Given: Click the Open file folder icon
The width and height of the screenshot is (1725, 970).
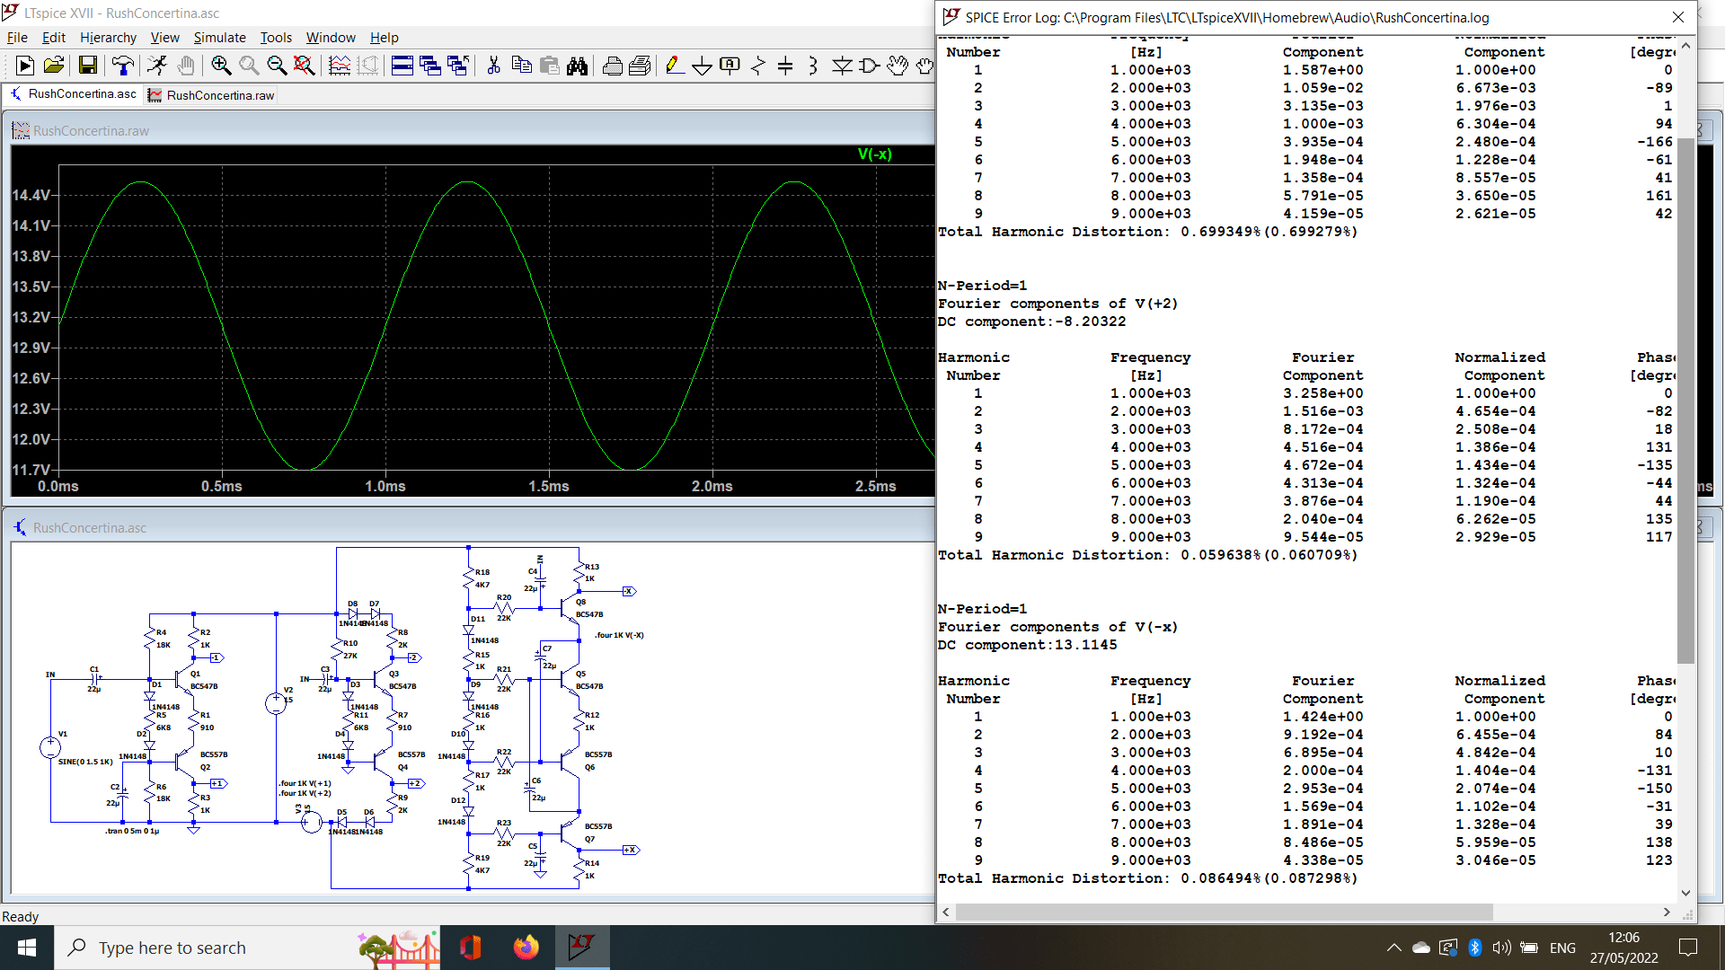Looking at the screenshot, I should [x=54, y=66].
